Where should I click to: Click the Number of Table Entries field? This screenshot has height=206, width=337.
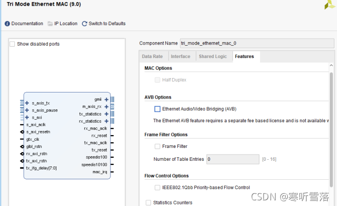233,159
